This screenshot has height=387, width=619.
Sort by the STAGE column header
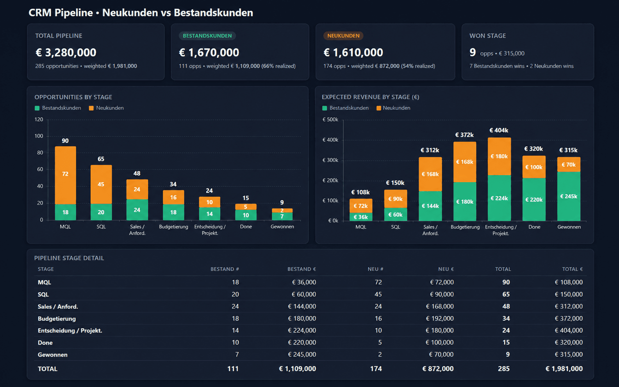click(46, 269)
